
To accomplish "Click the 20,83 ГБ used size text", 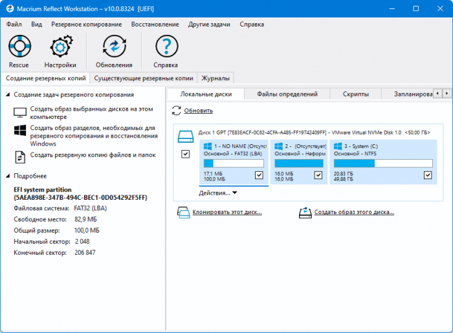I will coord(343,174).
